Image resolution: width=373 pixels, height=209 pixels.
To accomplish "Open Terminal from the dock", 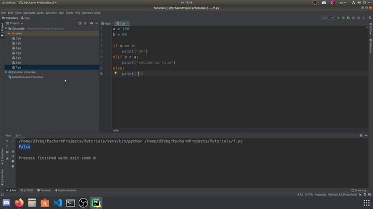I will click(x=71, y=203).
